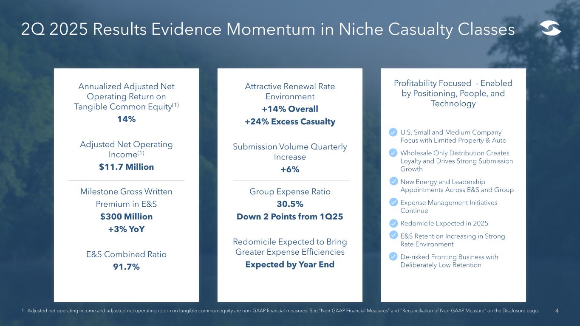This screenshot has width=580, height=326.
Task: Click checkmark next to E&S Retention Increasing
Action: pos(393,236)
